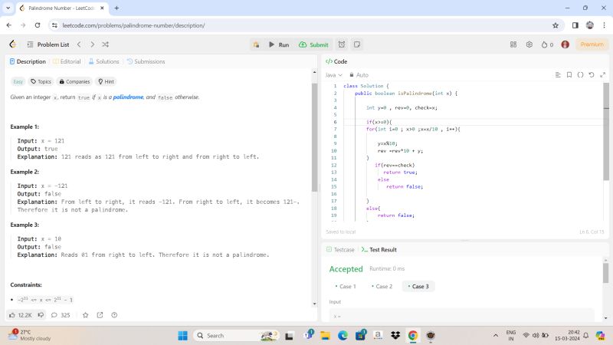Format code with the braces icon

click(580, 75)
